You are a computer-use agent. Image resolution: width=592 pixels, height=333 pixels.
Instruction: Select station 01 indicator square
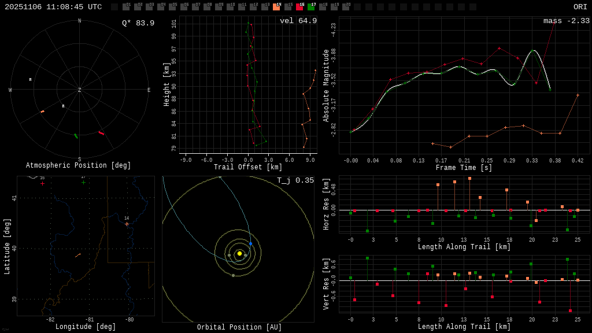point(126,7)
